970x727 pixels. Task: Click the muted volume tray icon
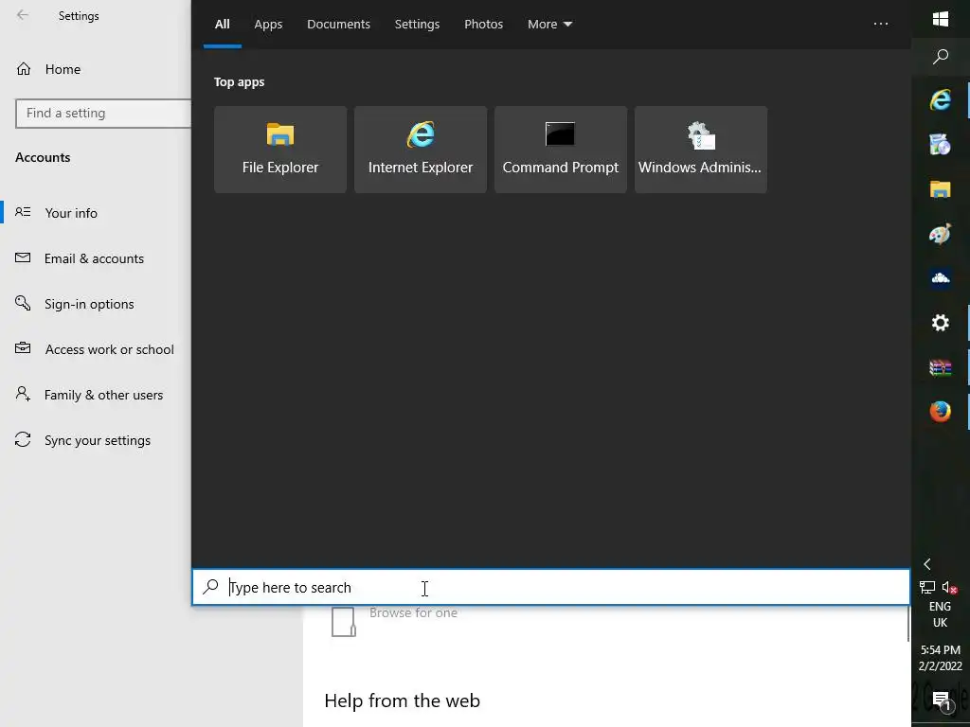[949, 587]
